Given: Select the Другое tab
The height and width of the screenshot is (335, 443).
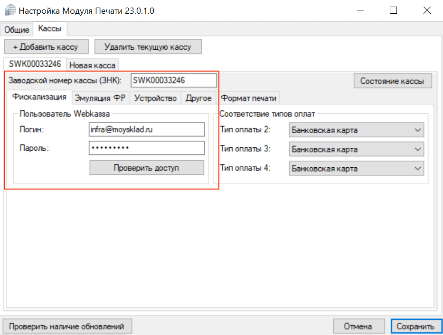Looking at the screenshot, I should click(198, 98).
